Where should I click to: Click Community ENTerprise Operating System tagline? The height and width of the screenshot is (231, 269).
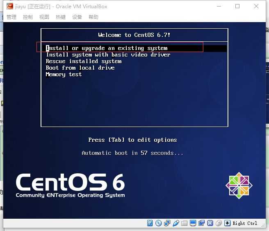(71, 195)
